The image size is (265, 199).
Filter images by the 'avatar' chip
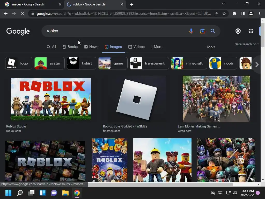49,63
